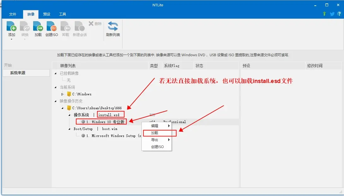
Task: Choose 加载 in the context menu
Action: coord(157,133)
